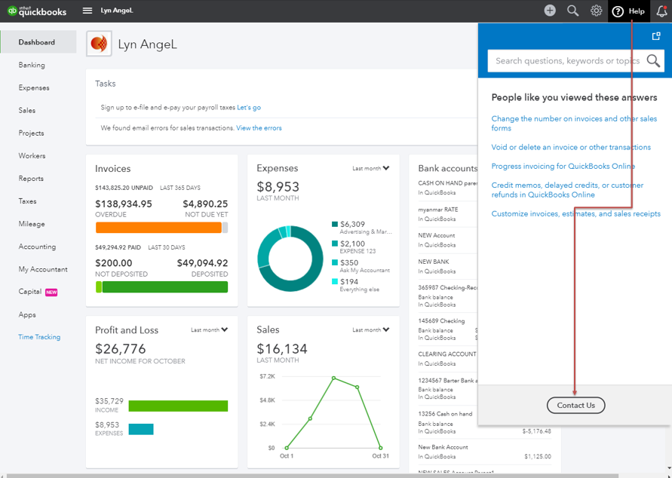Open Workers in the sidebar
672x478 pixels.
32,155
